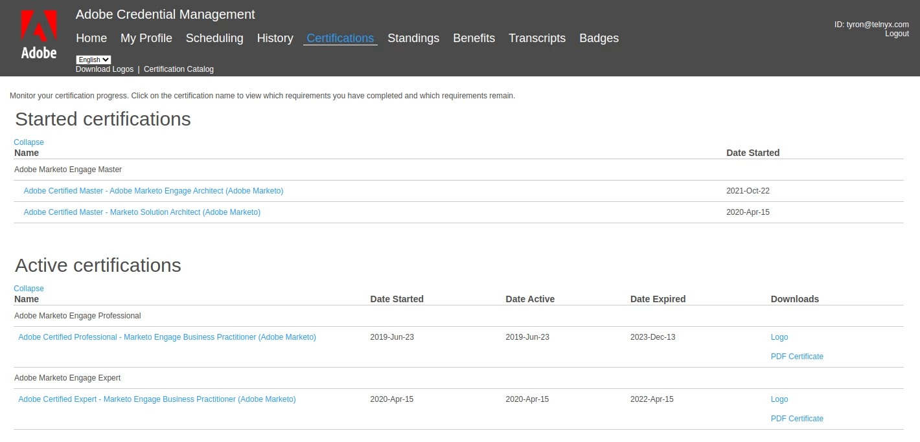
Task: Click the Date Active column header
Action: click(530, 299)
